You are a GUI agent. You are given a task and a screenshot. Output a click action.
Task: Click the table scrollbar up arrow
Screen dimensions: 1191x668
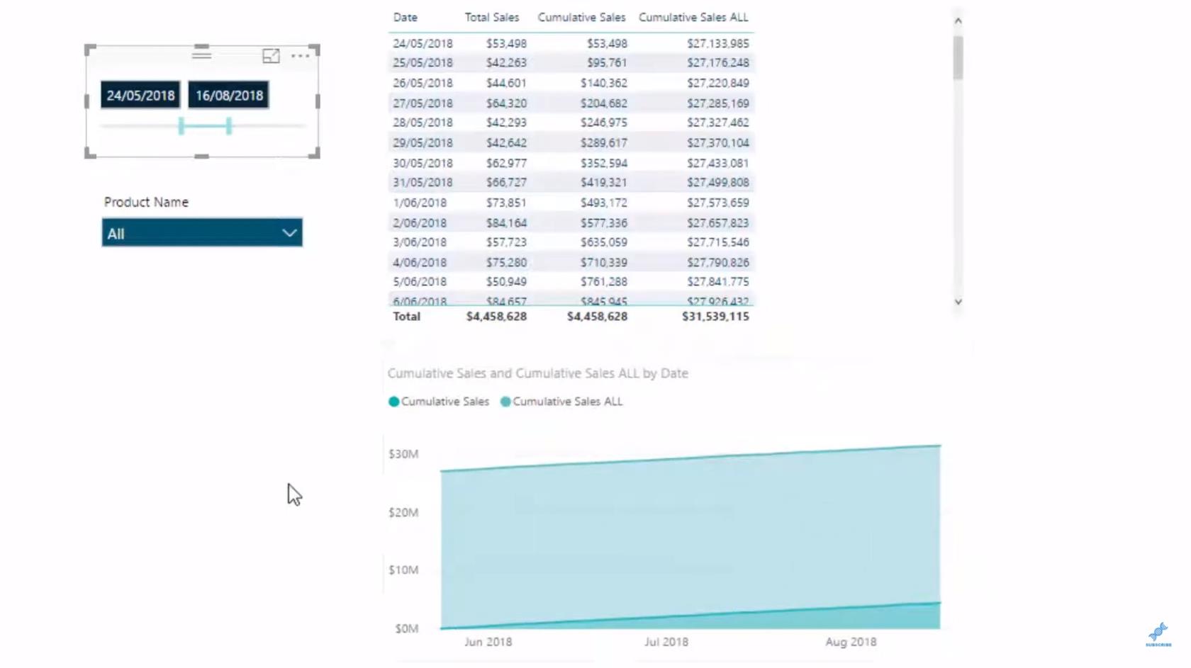[x=958, y=21]
